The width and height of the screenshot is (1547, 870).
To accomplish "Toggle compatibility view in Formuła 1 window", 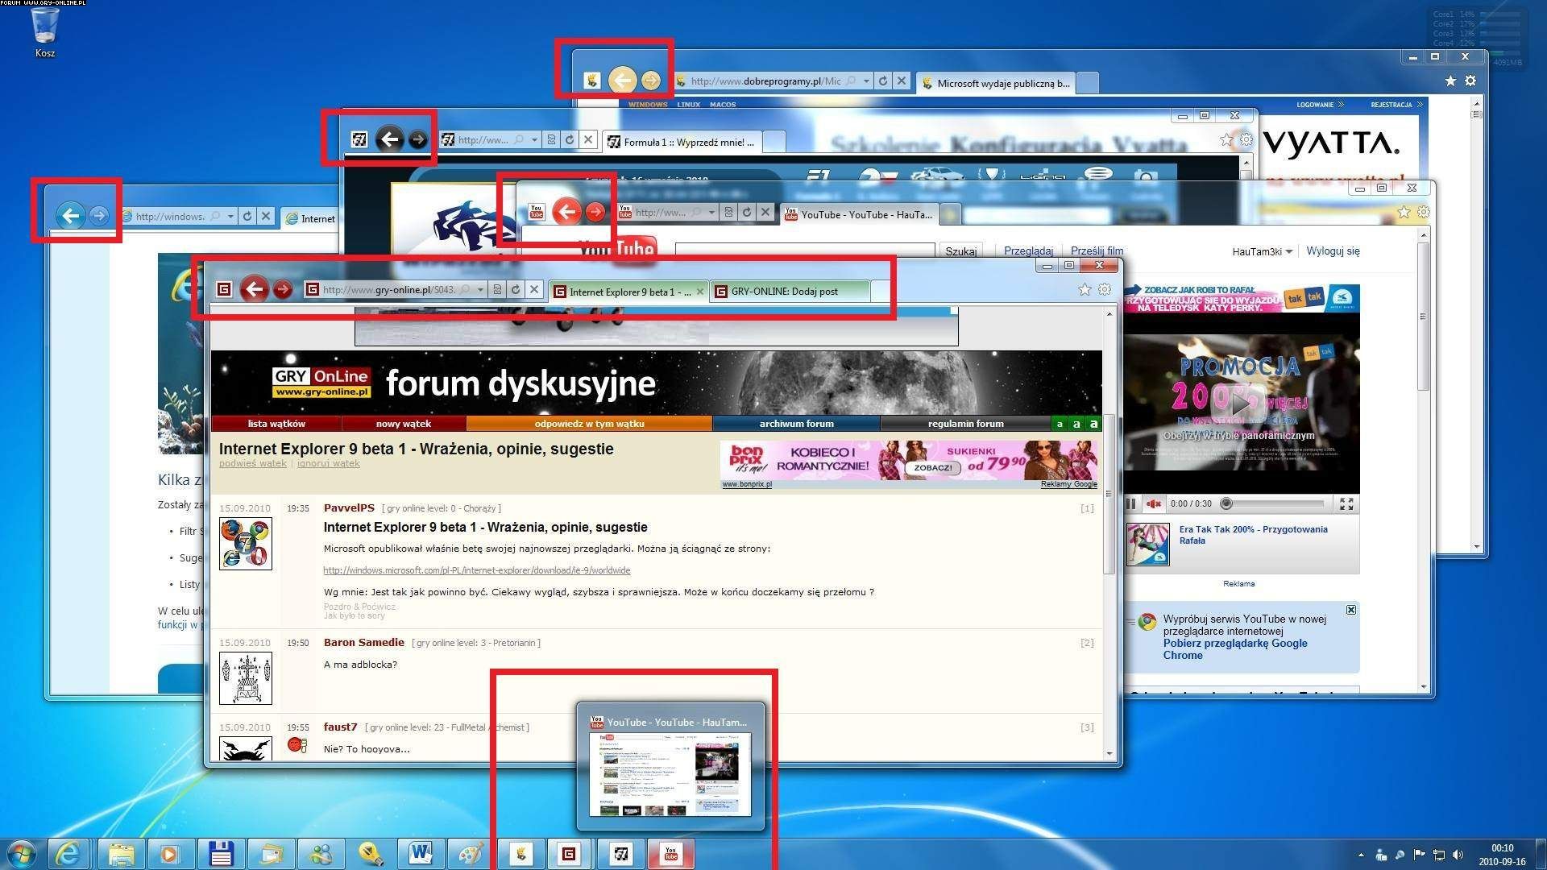I will (552, 140).
